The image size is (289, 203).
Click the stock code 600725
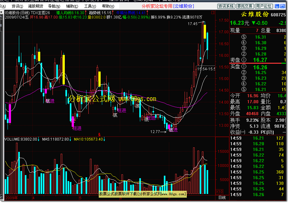278,15
